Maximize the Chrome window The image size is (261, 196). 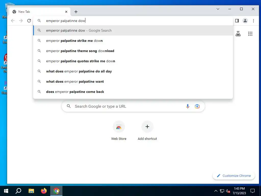point(241,9)
